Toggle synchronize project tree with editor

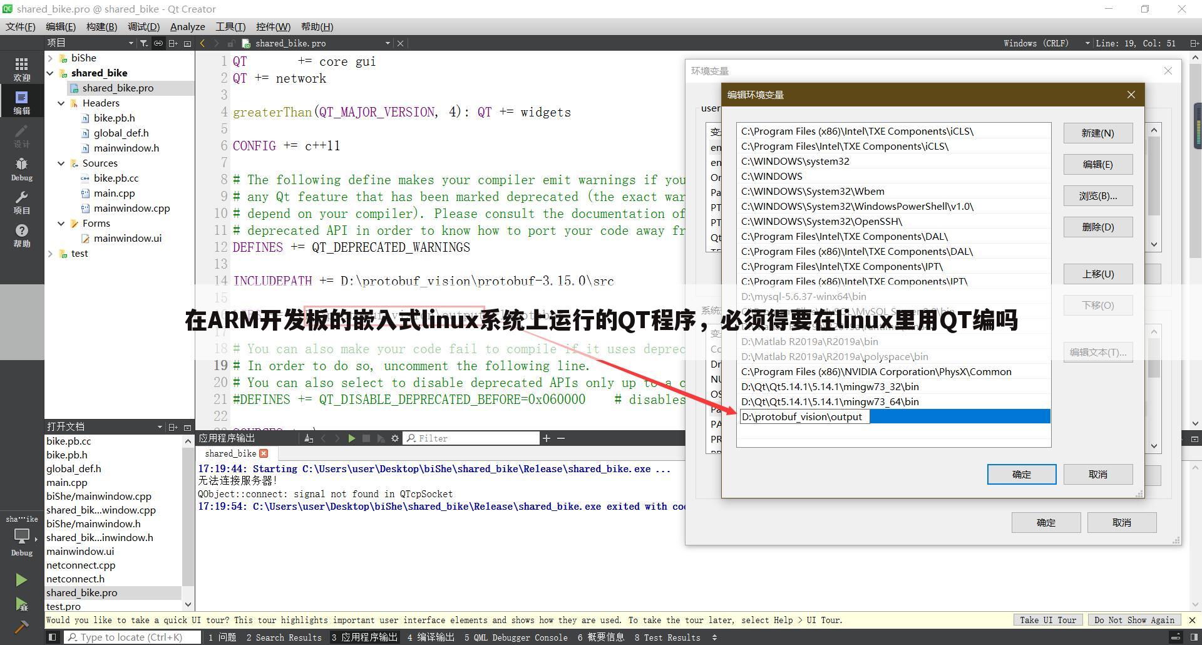pos(158,43)
